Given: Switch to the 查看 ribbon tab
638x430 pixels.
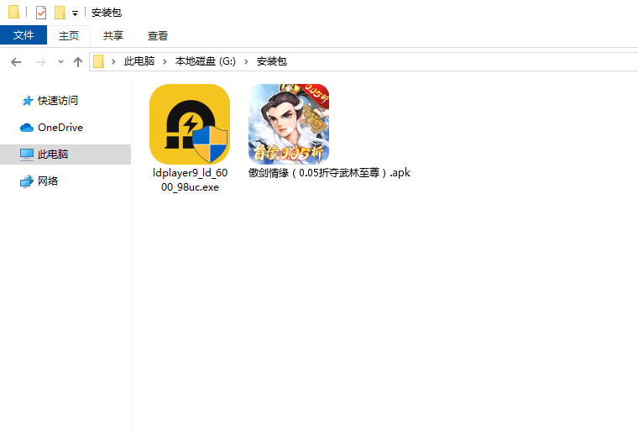Looking at the screenshot, I should pyautogui.click(x=158, y=35).
